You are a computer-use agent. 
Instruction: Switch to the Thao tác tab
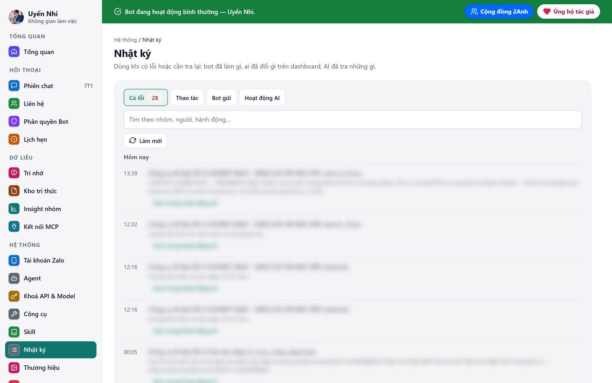click(187, 98)
